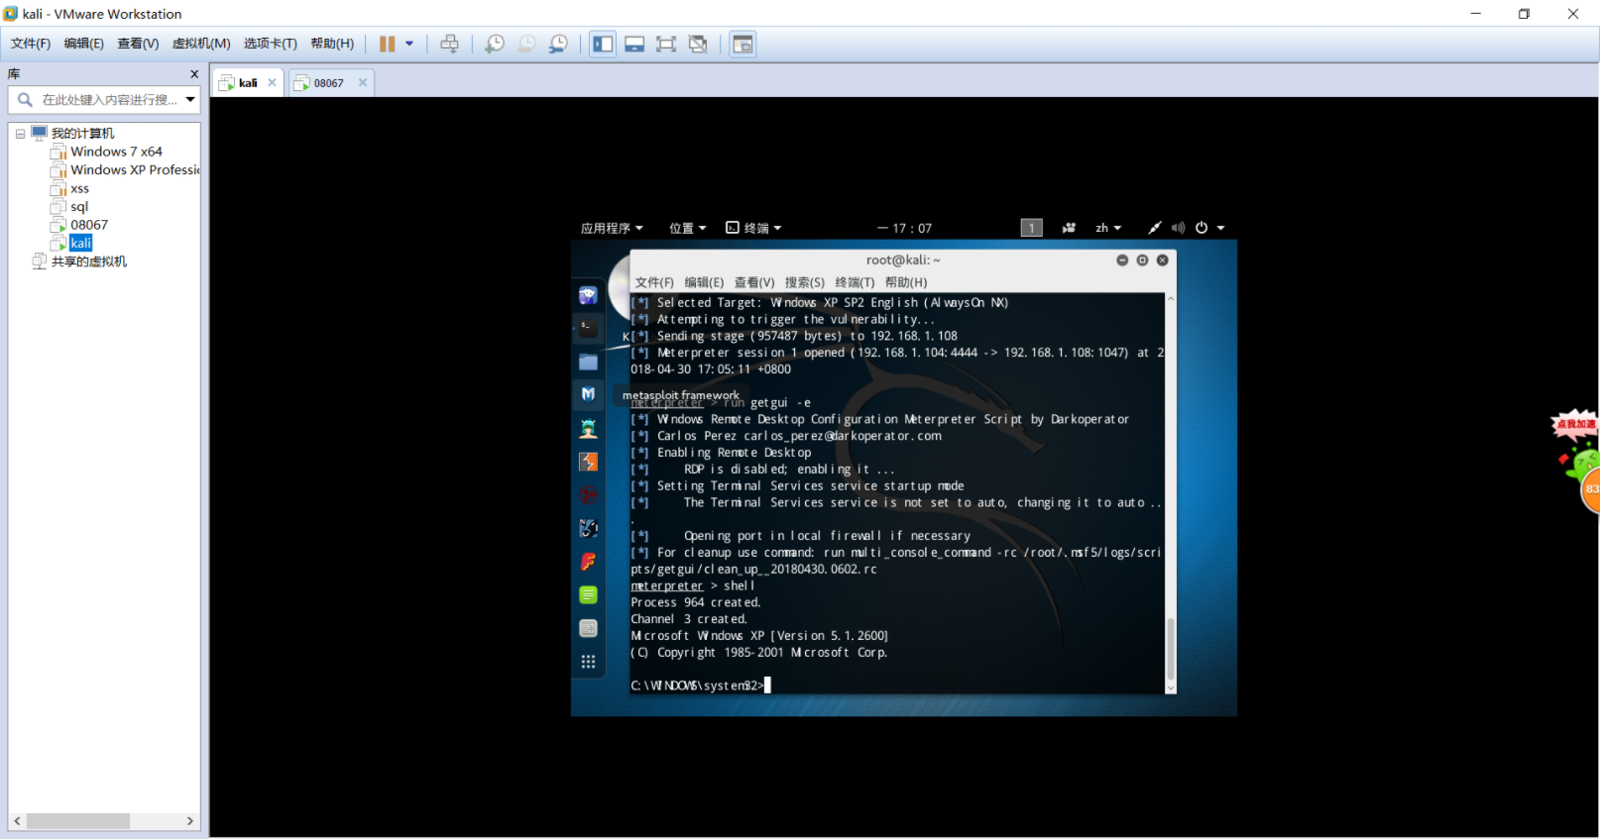
Task: Click the library horizontal scrollbar thumb
Action: pos(78,821)
